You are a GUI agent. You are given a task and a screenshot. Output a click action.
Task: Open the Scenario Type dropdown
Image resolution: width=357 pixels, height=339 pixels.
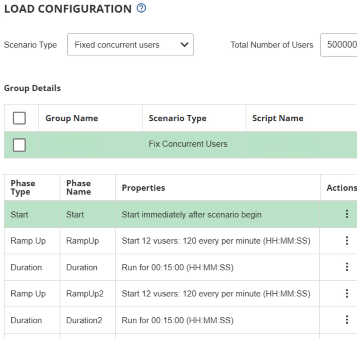click(130, 45)
